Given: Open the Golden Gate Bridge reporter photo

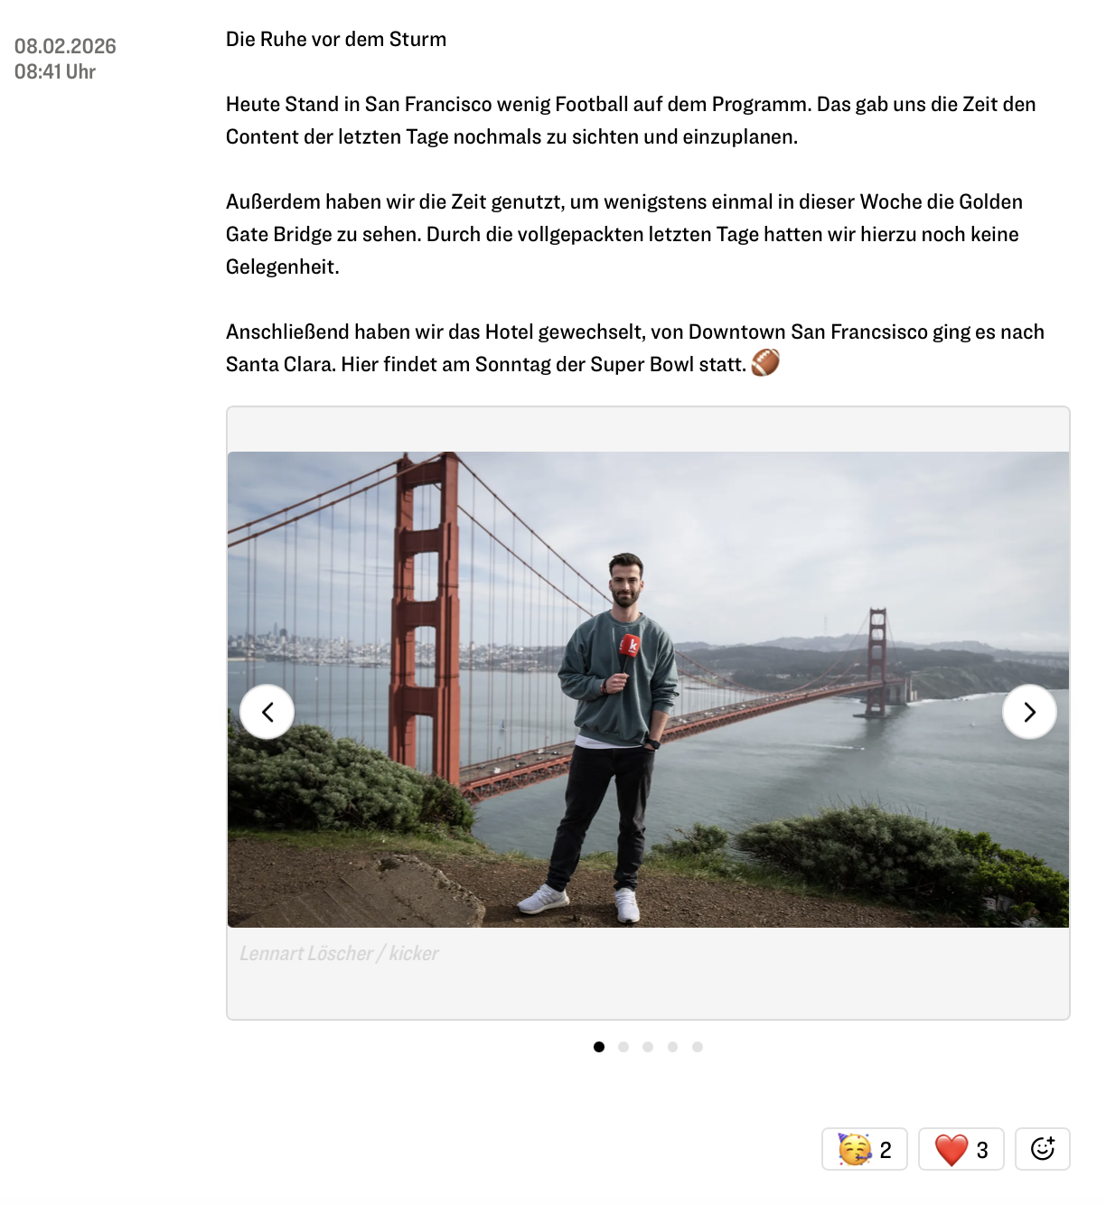Looking at the screenshot, I should point(648,689).
